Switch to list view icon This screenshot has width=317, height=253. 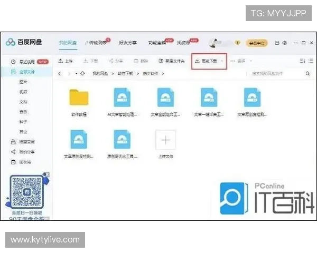[311, 61]
